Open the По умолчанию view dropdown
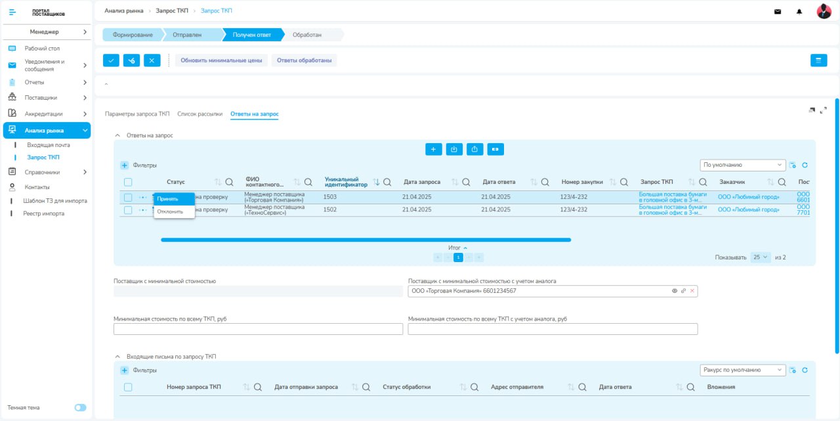Screen dimensions: 840x421 [743, 166]
